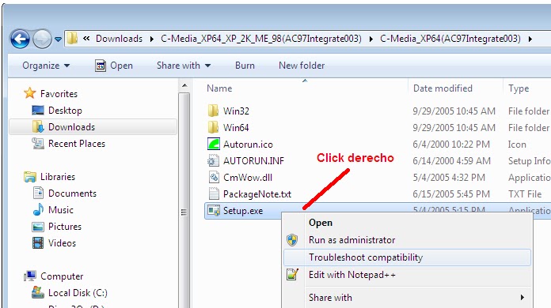Image resolution: width=551 pixels, height=308 pixels.
Task: Open the Documents library
Action: point(72,193)
